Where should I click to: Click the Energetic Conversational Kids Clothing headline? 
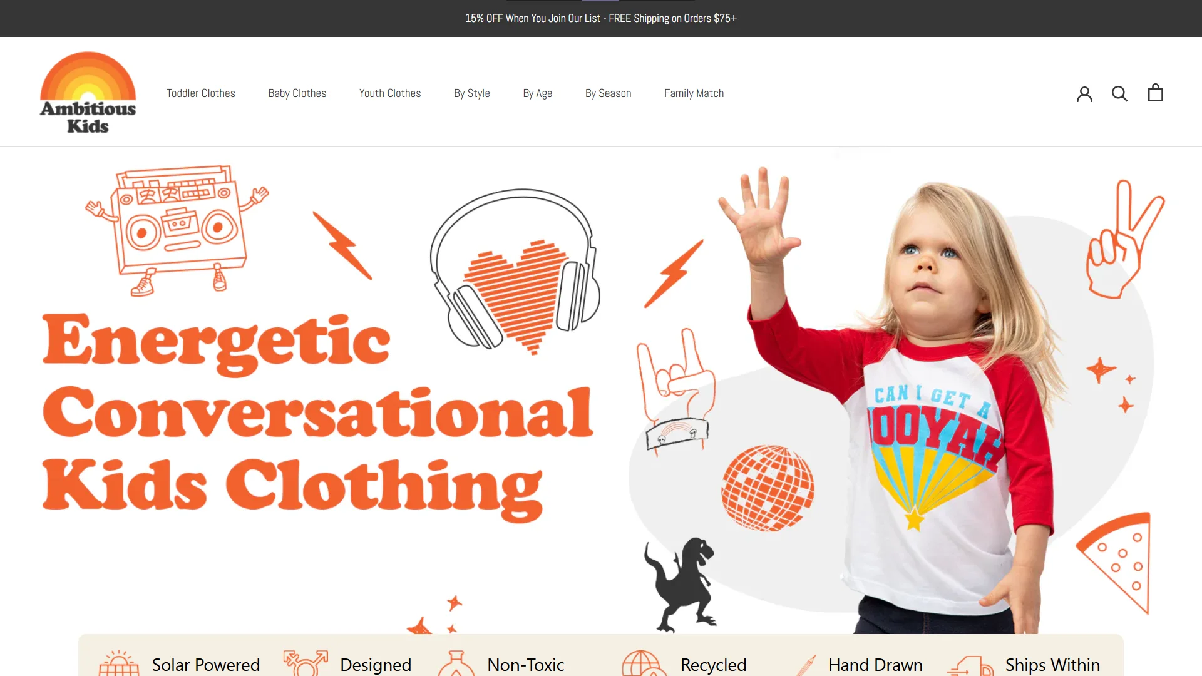pyautogui.click(x=317, y=417)
